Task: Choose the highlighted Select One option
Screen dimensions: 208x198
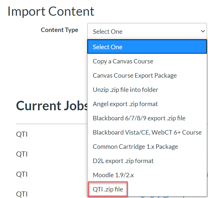Action: 147,47
